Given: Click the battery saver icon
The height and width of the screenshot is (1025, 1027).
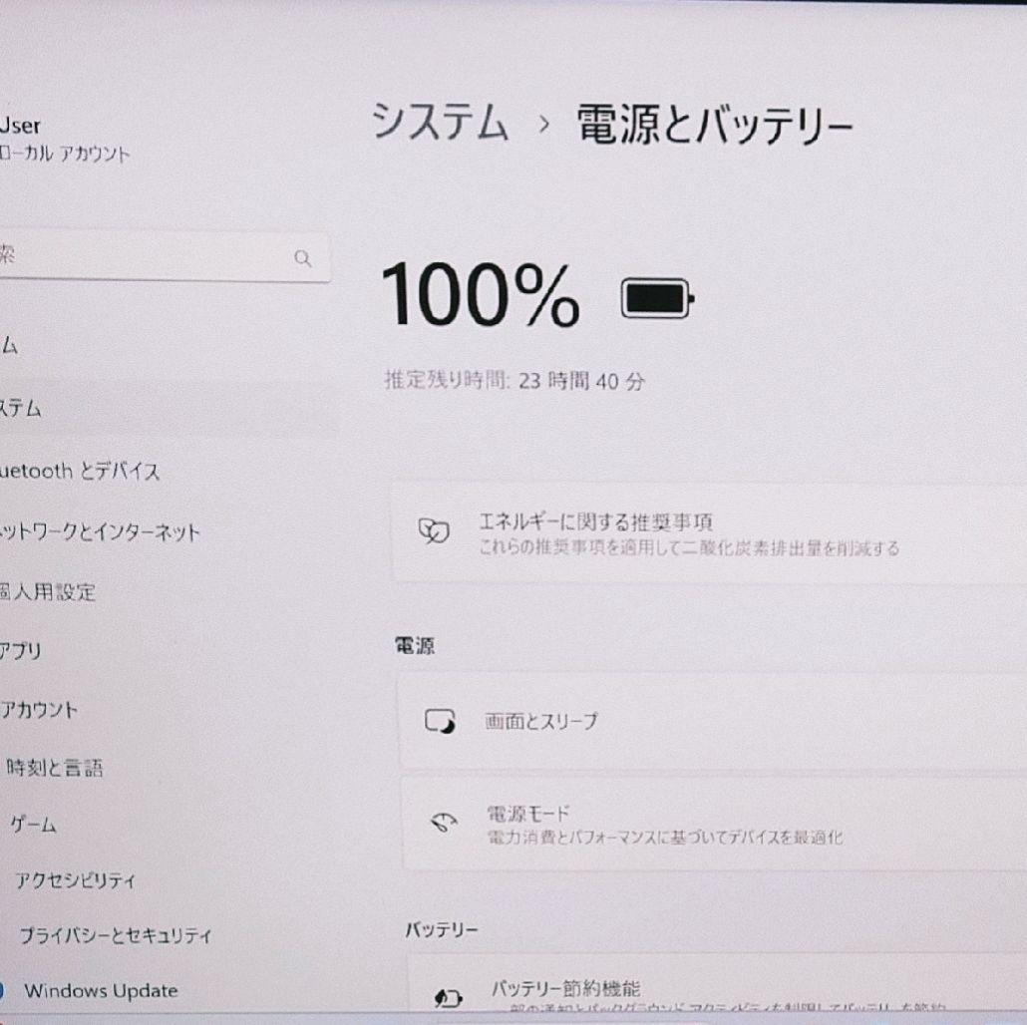Looking at the screenshot, I should [450, 999].
